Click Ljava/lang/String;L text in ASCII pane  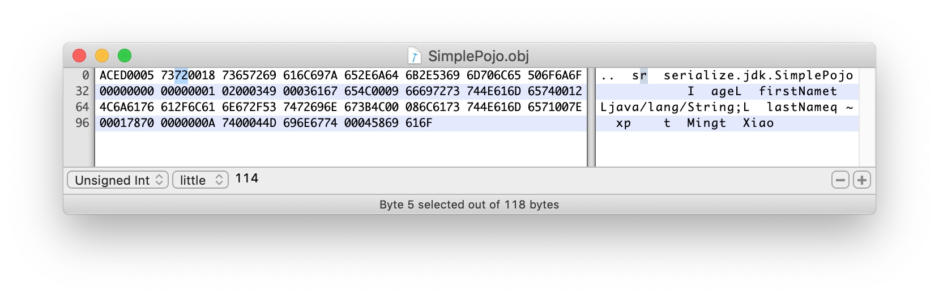[x=675, y=107]
